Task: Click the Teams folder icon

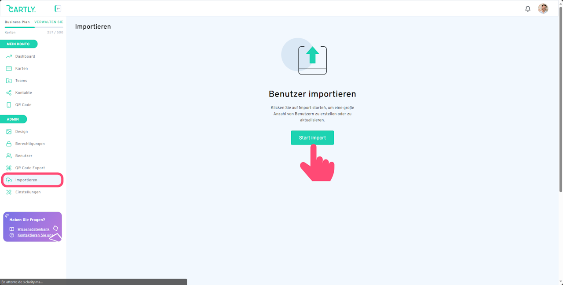Action: pos(9,81)
